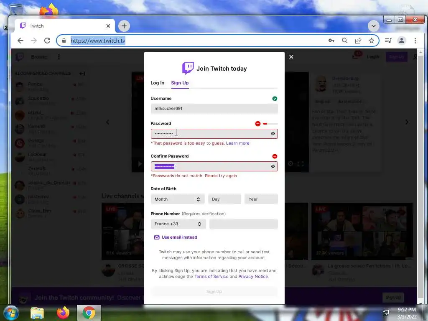Click the Chrome back arrow
The height and width of the screenshot is (321, 428).
point(20,41)
